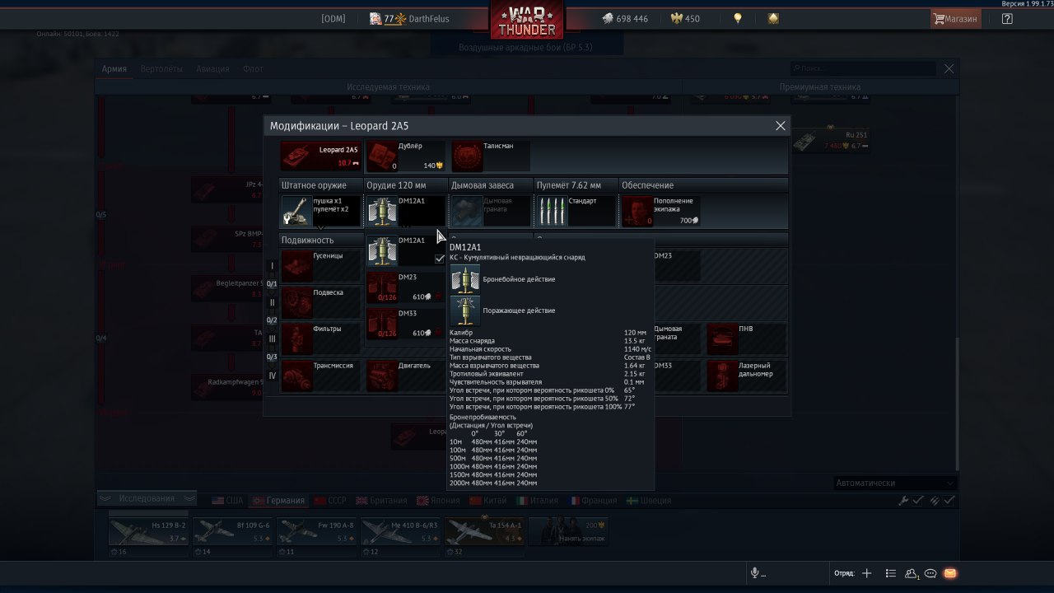
Task: Select the США nation tab
Action: click(x=228, y=500)
